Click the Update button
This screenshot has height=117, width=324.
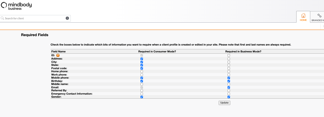pos(224,103)
